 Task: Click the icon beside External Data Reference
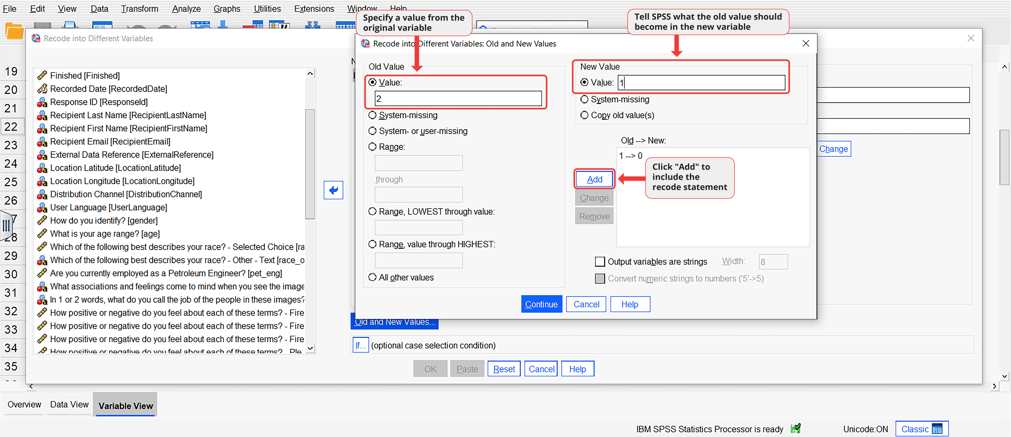coord(42,155)
